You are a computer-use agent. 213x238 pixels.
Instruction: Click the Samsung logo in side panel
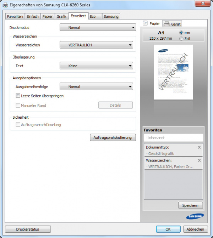point(195,216)
